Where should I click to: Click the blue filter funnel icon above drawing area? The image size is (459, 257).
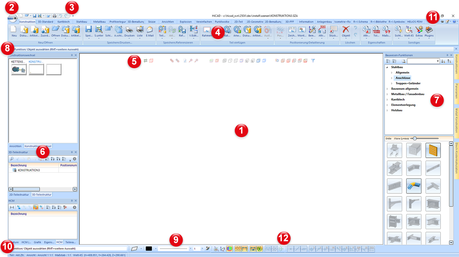(x=313, y=61)
